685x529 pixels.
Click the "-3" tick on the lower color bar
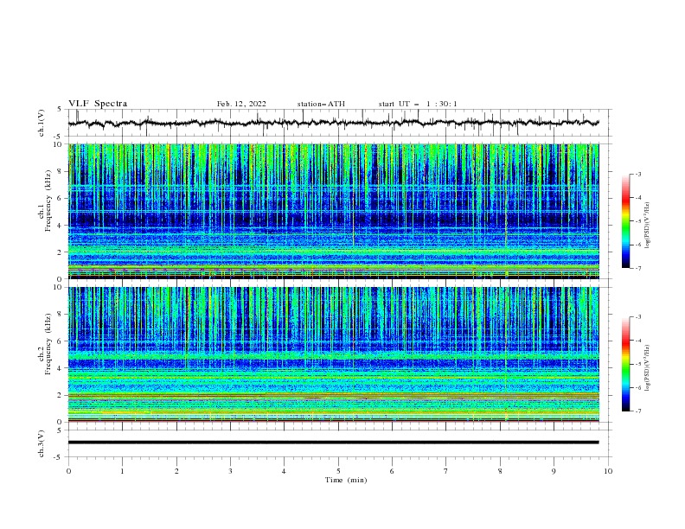[638, 317]
